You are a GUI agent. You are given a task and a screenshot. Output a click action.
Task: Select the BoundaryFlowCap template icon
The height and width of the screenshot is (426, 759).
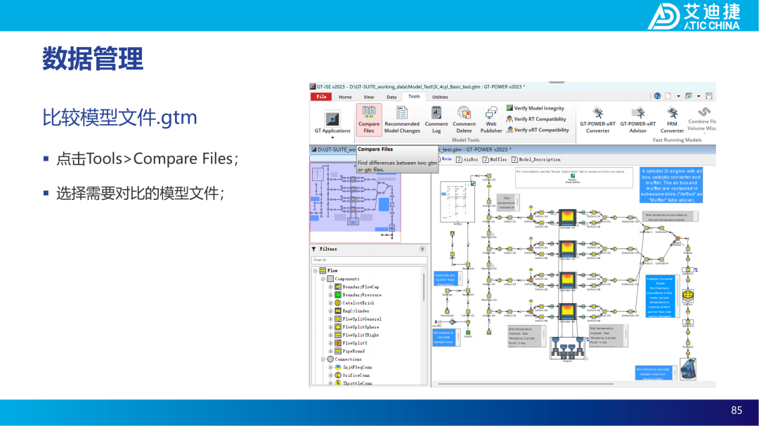point(338,287)
